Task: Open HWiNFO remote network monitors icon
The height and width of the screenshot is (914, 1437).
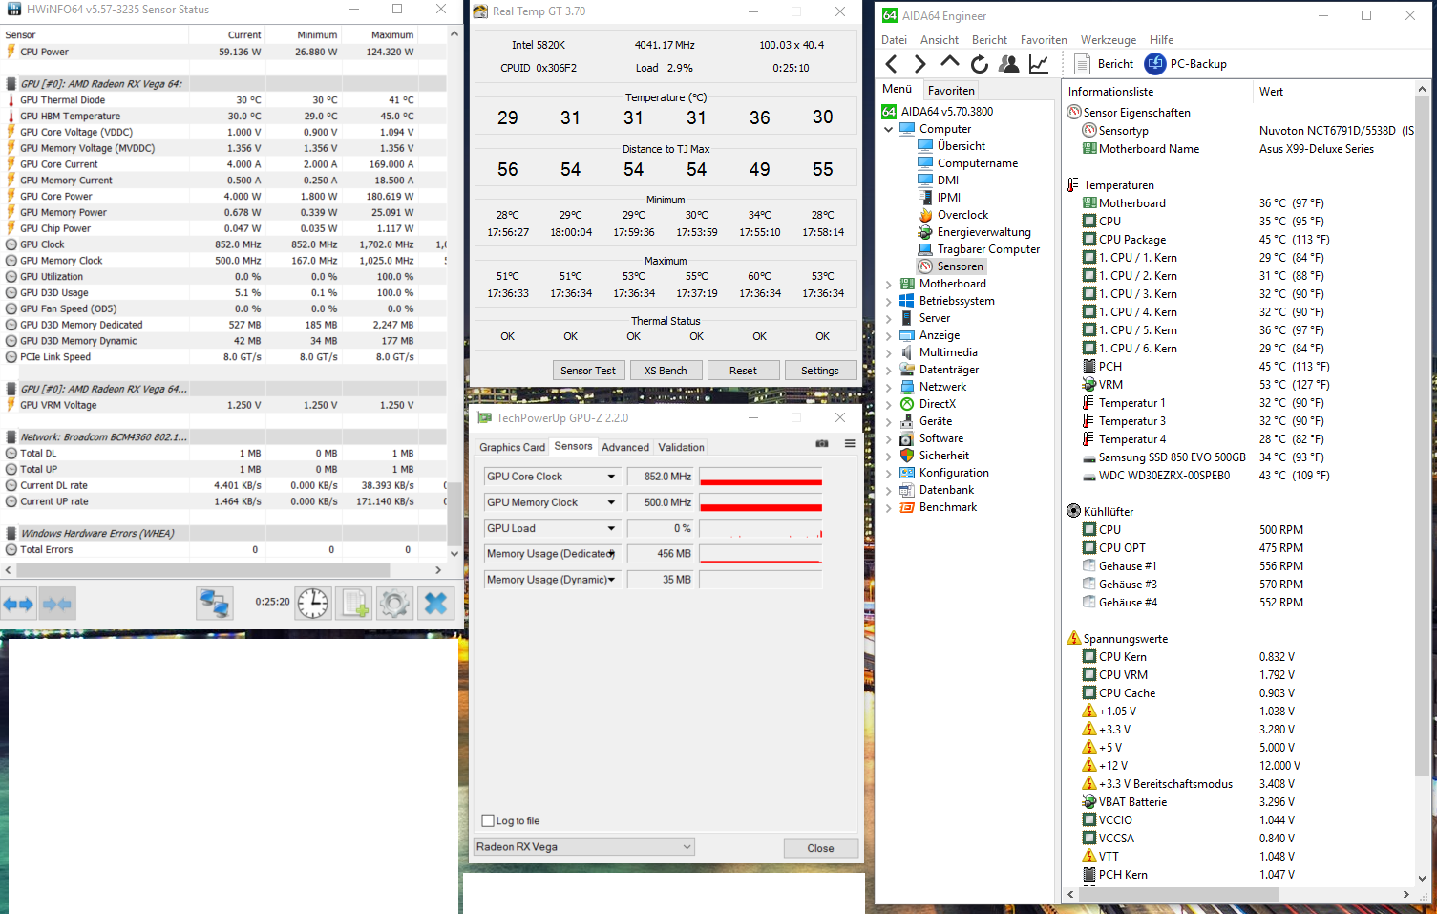Action: pos(214,603)
